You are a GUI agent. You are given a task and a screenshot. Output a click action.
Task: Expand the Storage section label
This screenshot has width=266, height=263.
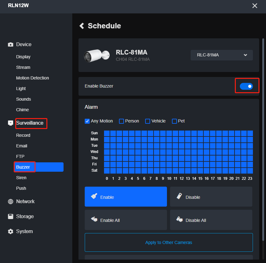click(x=25, y=216)
